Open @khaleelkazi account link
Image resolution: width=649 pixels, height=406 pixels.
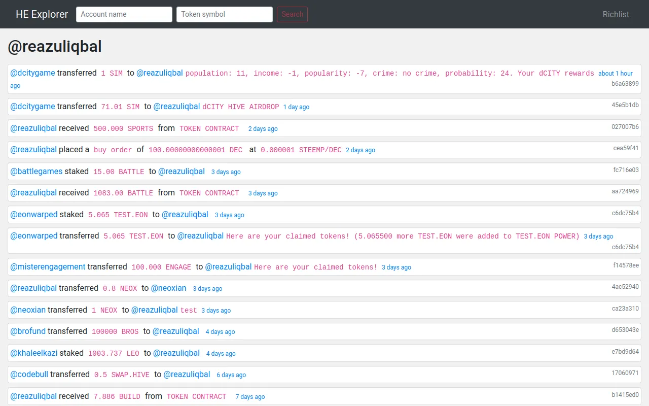34,353
